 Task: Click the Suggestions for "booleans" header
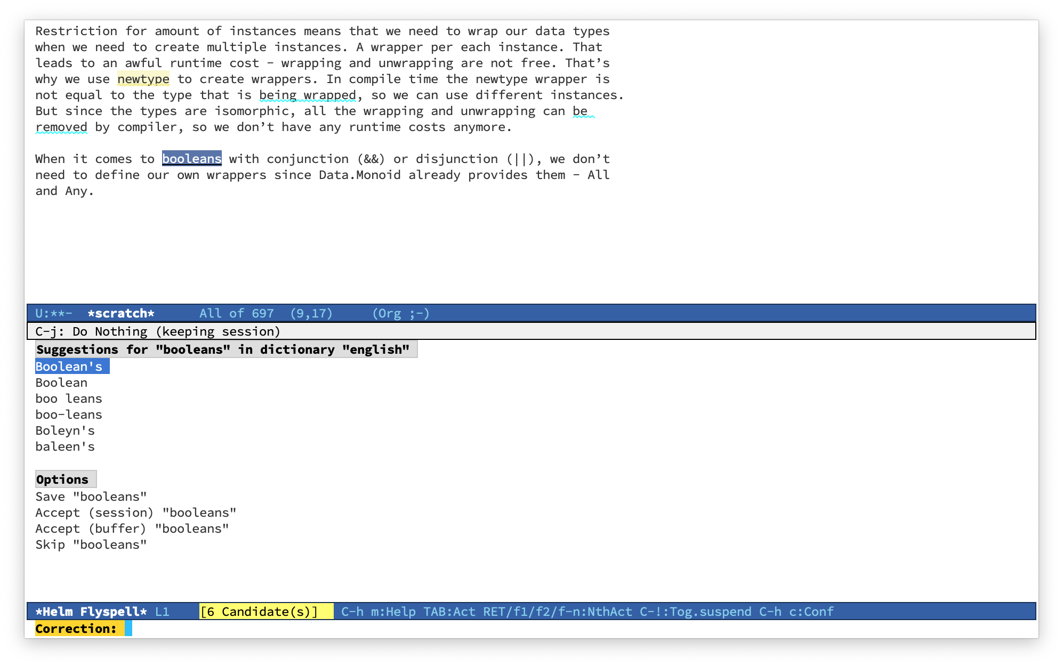click(x=223, y=349)
